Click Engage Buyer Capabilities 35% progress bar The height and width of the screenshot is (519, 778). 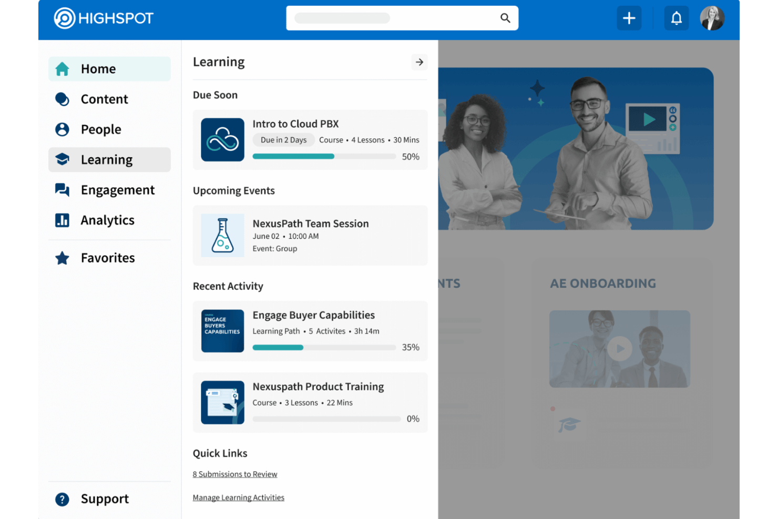tap(324, 347)
